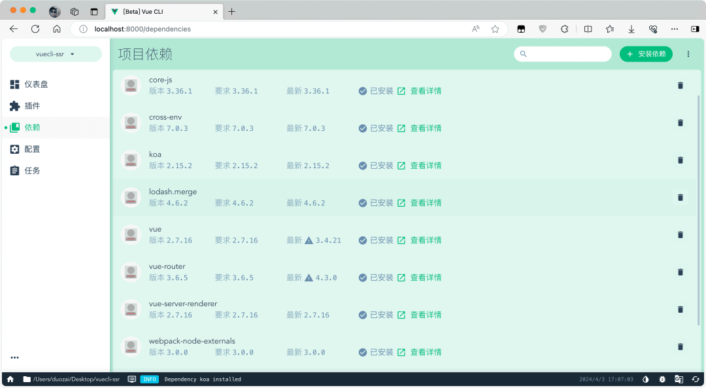Add page to favorites star icon
Screen dimensions: 706x388
496,29
